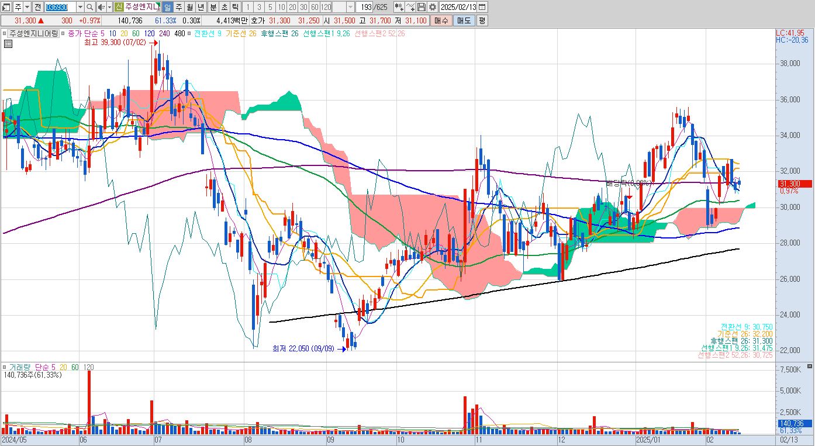Switch chart period to 분 (minute)
This screenshot has width=815, height=446.
[213, 7]
